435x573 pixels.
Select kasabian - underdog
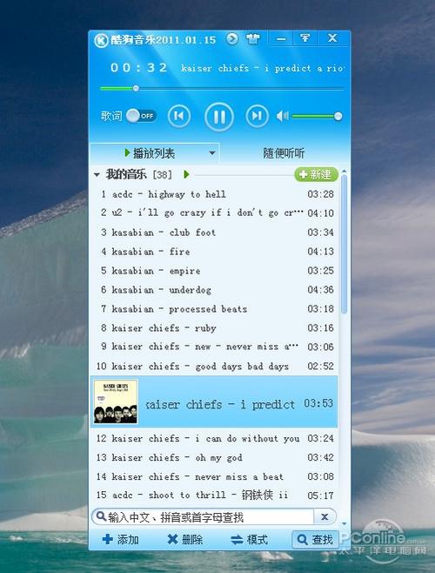(216, 290)
